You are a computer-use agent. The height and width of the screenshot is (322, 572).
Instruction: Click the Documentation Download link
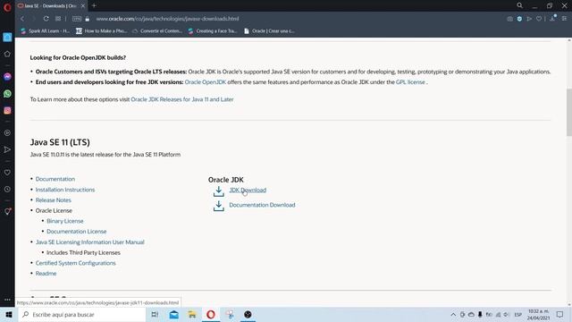pyautogui.click(x=262, y=205)
